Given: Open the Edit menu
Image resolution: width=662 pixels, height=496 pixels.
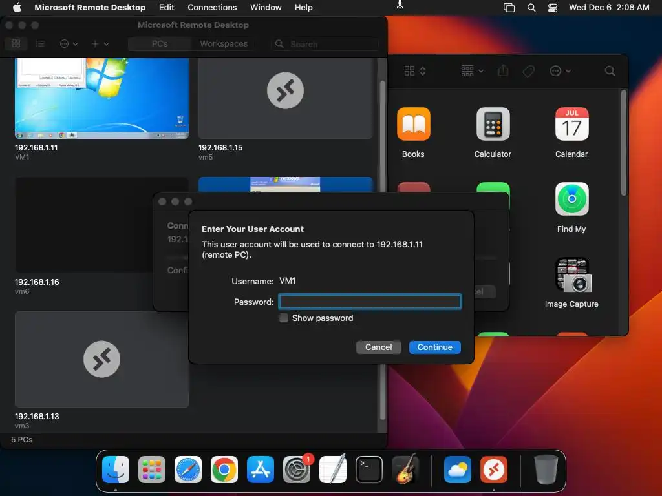Looking at the screenshot, I should [166, 7].
